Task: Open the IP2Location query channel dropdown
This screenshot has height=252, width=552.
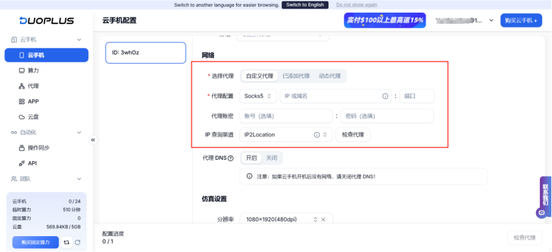Action: [x=285, y=135]
